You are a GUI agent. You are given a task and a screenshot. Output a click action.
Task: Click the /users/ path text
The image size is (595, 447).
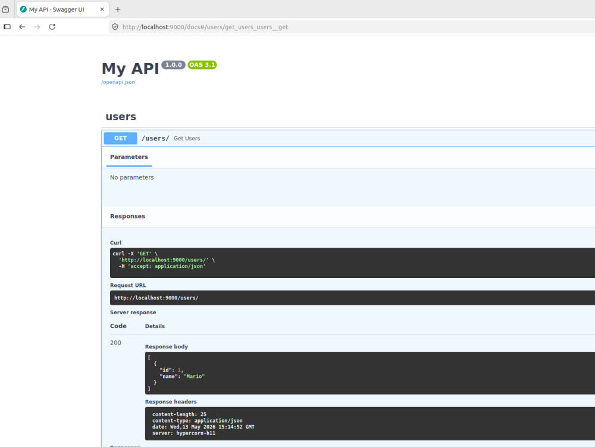[155, 139]
